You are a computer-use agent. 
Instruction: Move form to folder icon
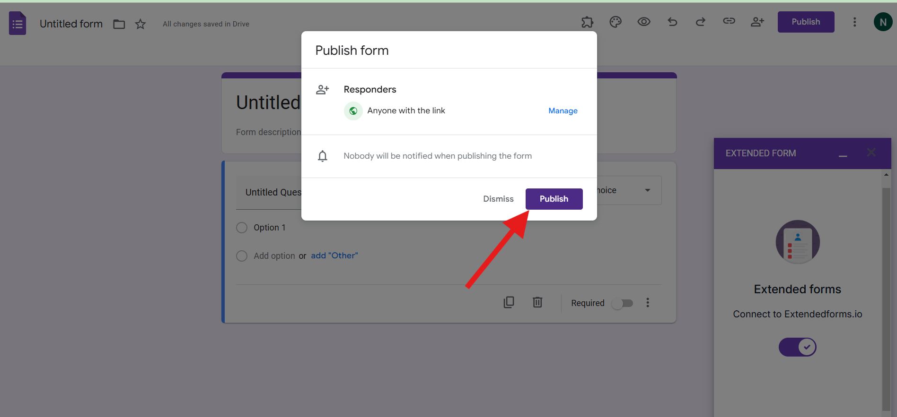[x=119, y=24]
